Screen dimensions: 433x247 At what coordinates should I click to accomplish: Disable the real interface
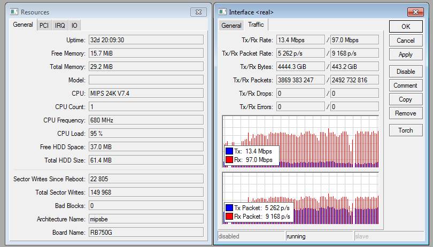tap(405, 72)
